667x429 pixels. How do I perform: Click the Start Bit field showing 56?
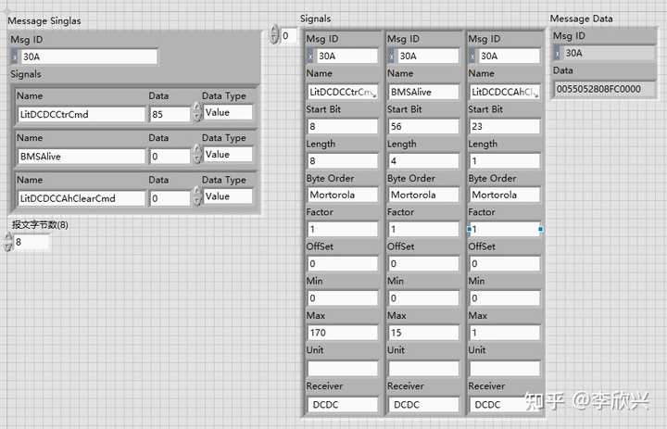coord(423,126)
